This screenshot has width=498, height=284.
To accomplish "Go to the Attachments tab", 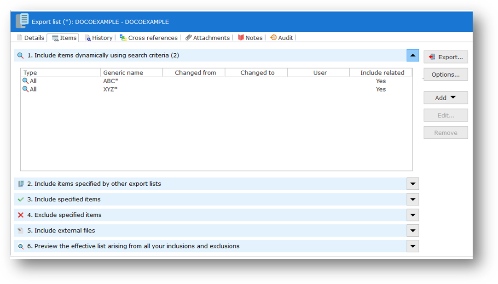I will [208, 38].
